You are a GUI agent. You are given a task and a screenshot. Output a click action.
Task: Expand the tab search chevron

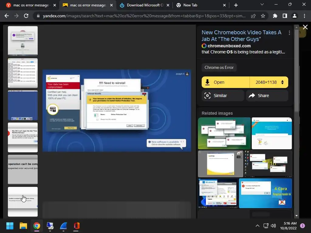(262, 4)
